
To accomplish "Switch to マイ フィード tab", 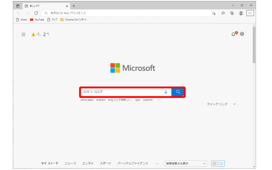I will (x=50, y=163).
